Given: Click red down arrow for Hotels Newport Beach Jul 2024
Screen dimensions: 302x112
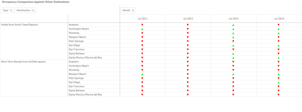Looking at the screenshot, I should coord(279,37).
